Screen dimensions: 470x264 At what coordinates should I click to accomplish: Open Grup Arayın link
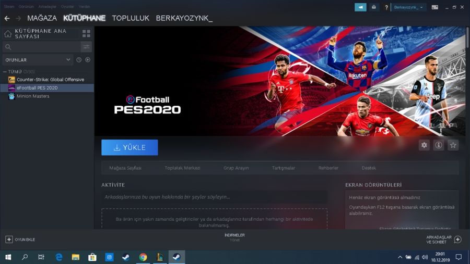point(236,168)
